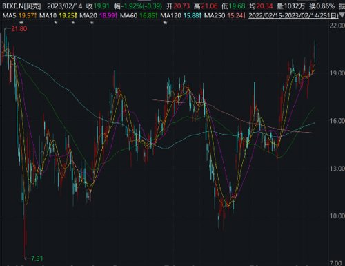
Task: Click the BEKE.N stock name label
Action: tap(21, 6)
